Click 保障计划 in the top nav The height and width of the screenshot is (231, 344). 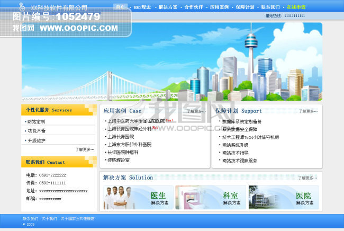click(x=245, y=7)
